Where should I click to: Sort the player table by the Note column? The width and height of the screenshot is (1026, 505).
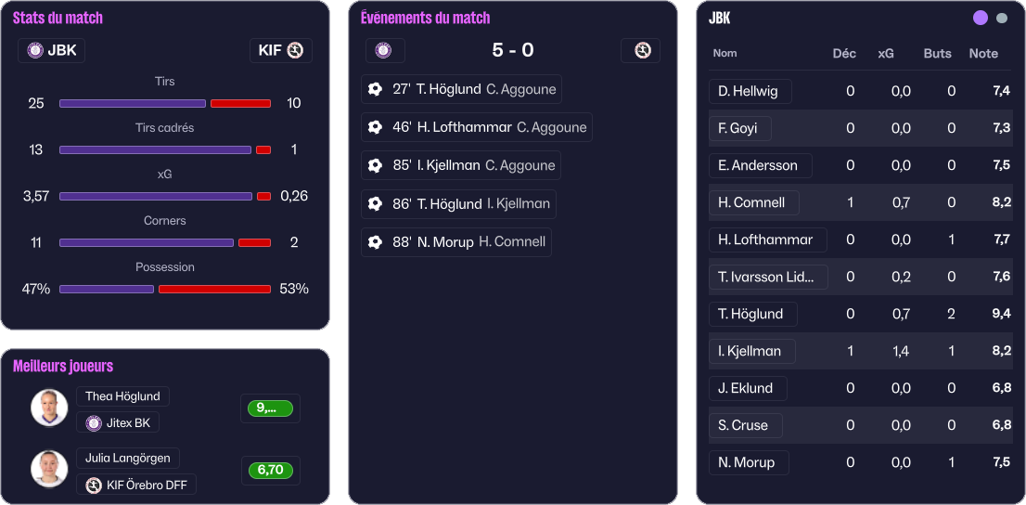pyautogui.click(x=983, y=54)
